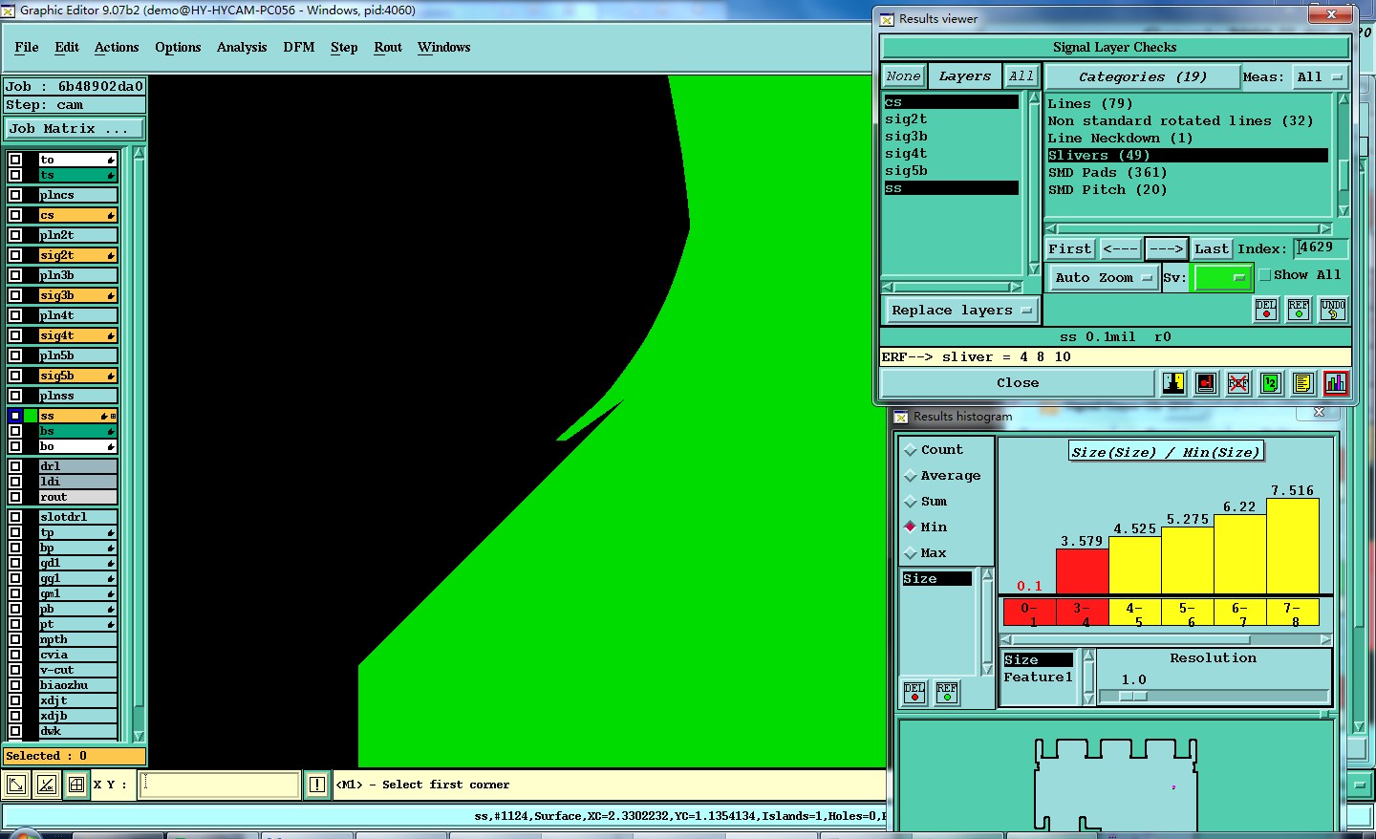Toggle visibility box for layer drl
The height and width of the screenshot is (839, 1376).
click(x=15, y=466)
